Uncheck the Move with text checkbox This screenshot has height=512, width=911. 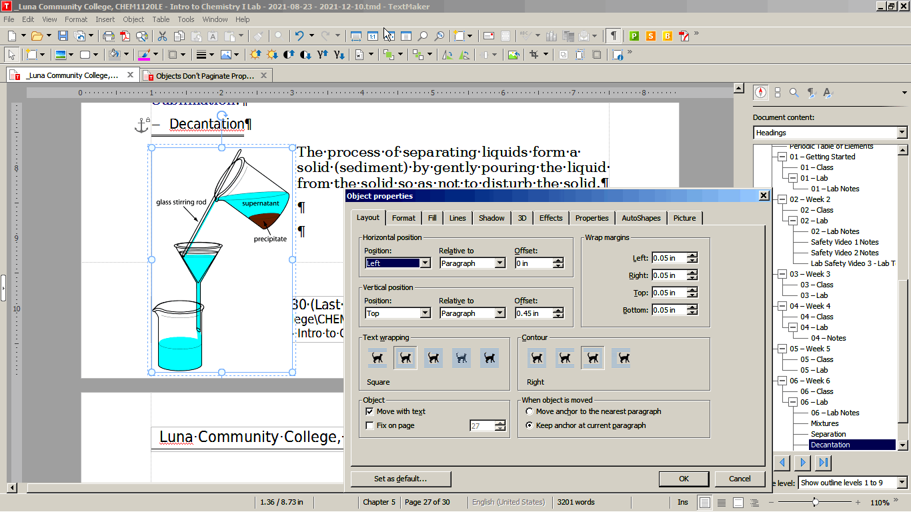pos(369,412)
